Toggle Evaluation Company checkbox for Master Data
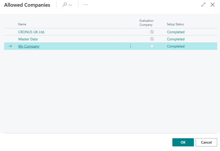 (x=152, y=39)
